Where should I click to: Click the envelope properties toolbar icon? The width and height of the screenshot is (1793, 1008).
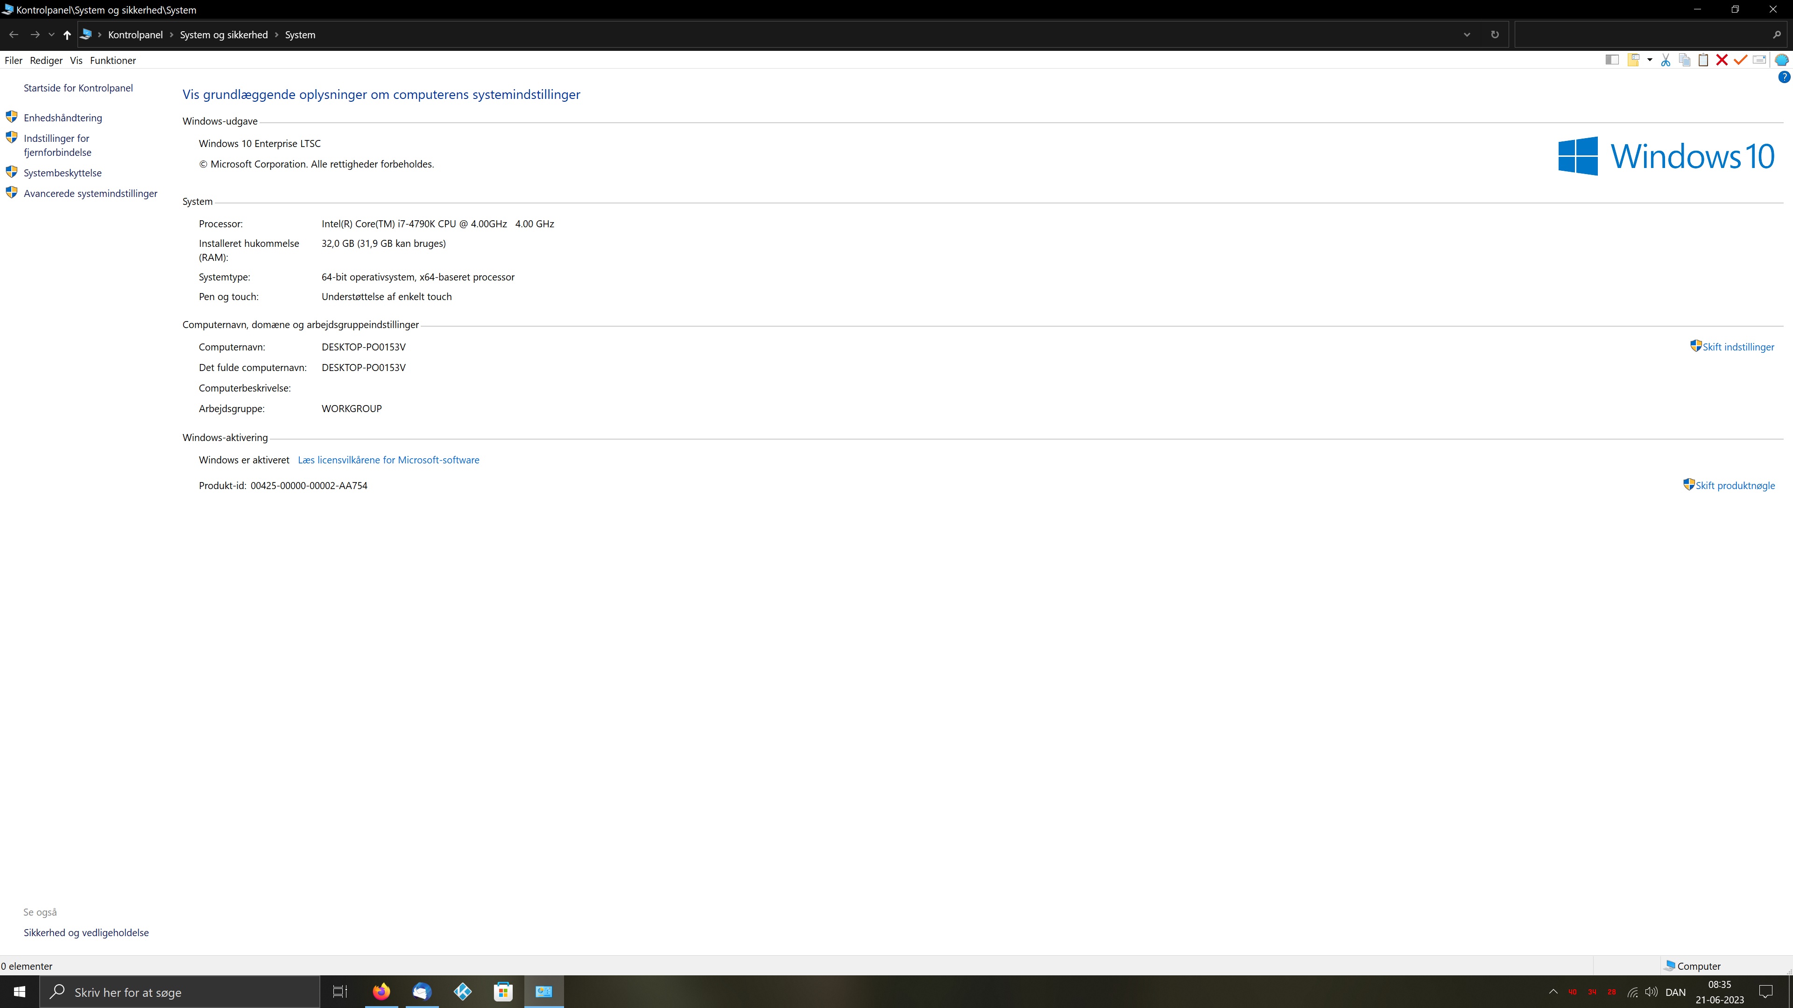(x=1759, y=61)
